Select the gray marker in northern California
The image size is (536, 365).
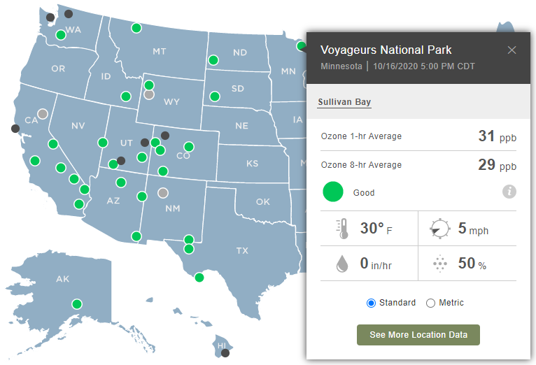pos(43,114)
